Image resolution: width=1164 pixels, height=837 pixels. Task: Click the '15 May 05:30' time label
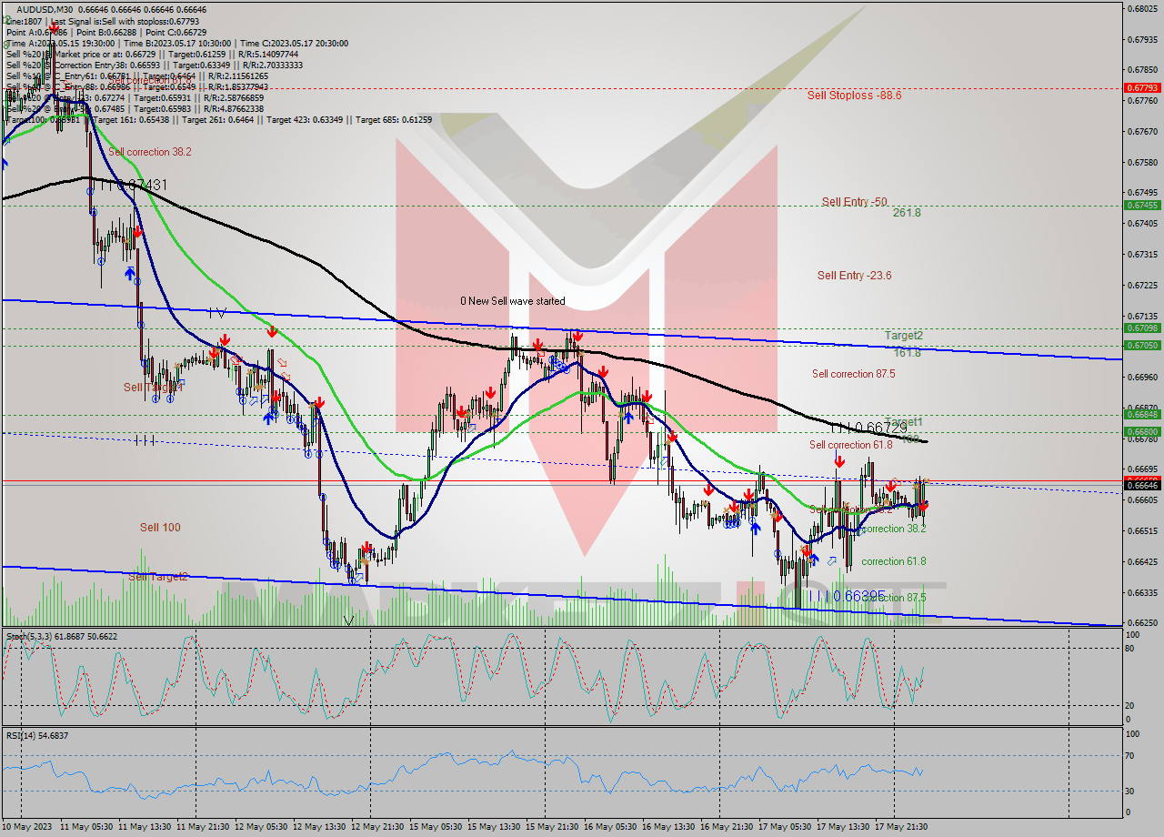(435, 826)
